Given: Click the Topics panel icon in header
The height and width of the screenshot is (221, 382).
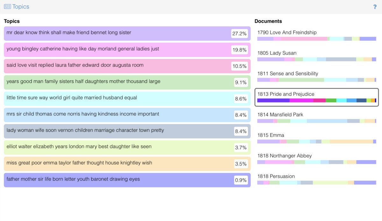Looking at the screenshot, I should 7,7.
